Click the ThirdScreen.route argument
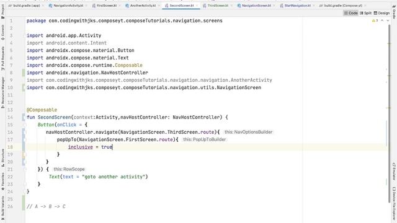 click(167, 132)
